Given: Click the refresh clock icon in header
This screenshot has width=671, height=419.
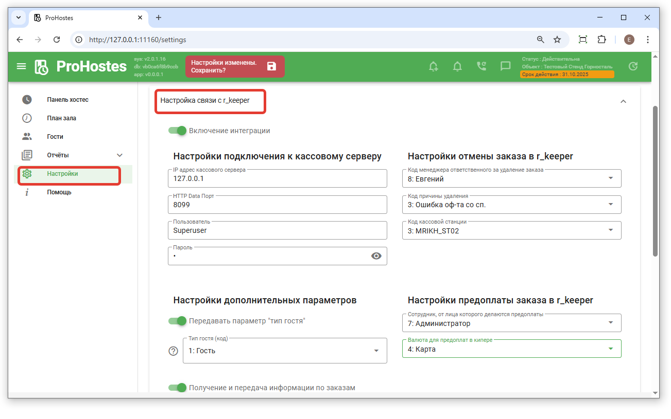Looking at the screenshot, I should [x=633, y=66].
